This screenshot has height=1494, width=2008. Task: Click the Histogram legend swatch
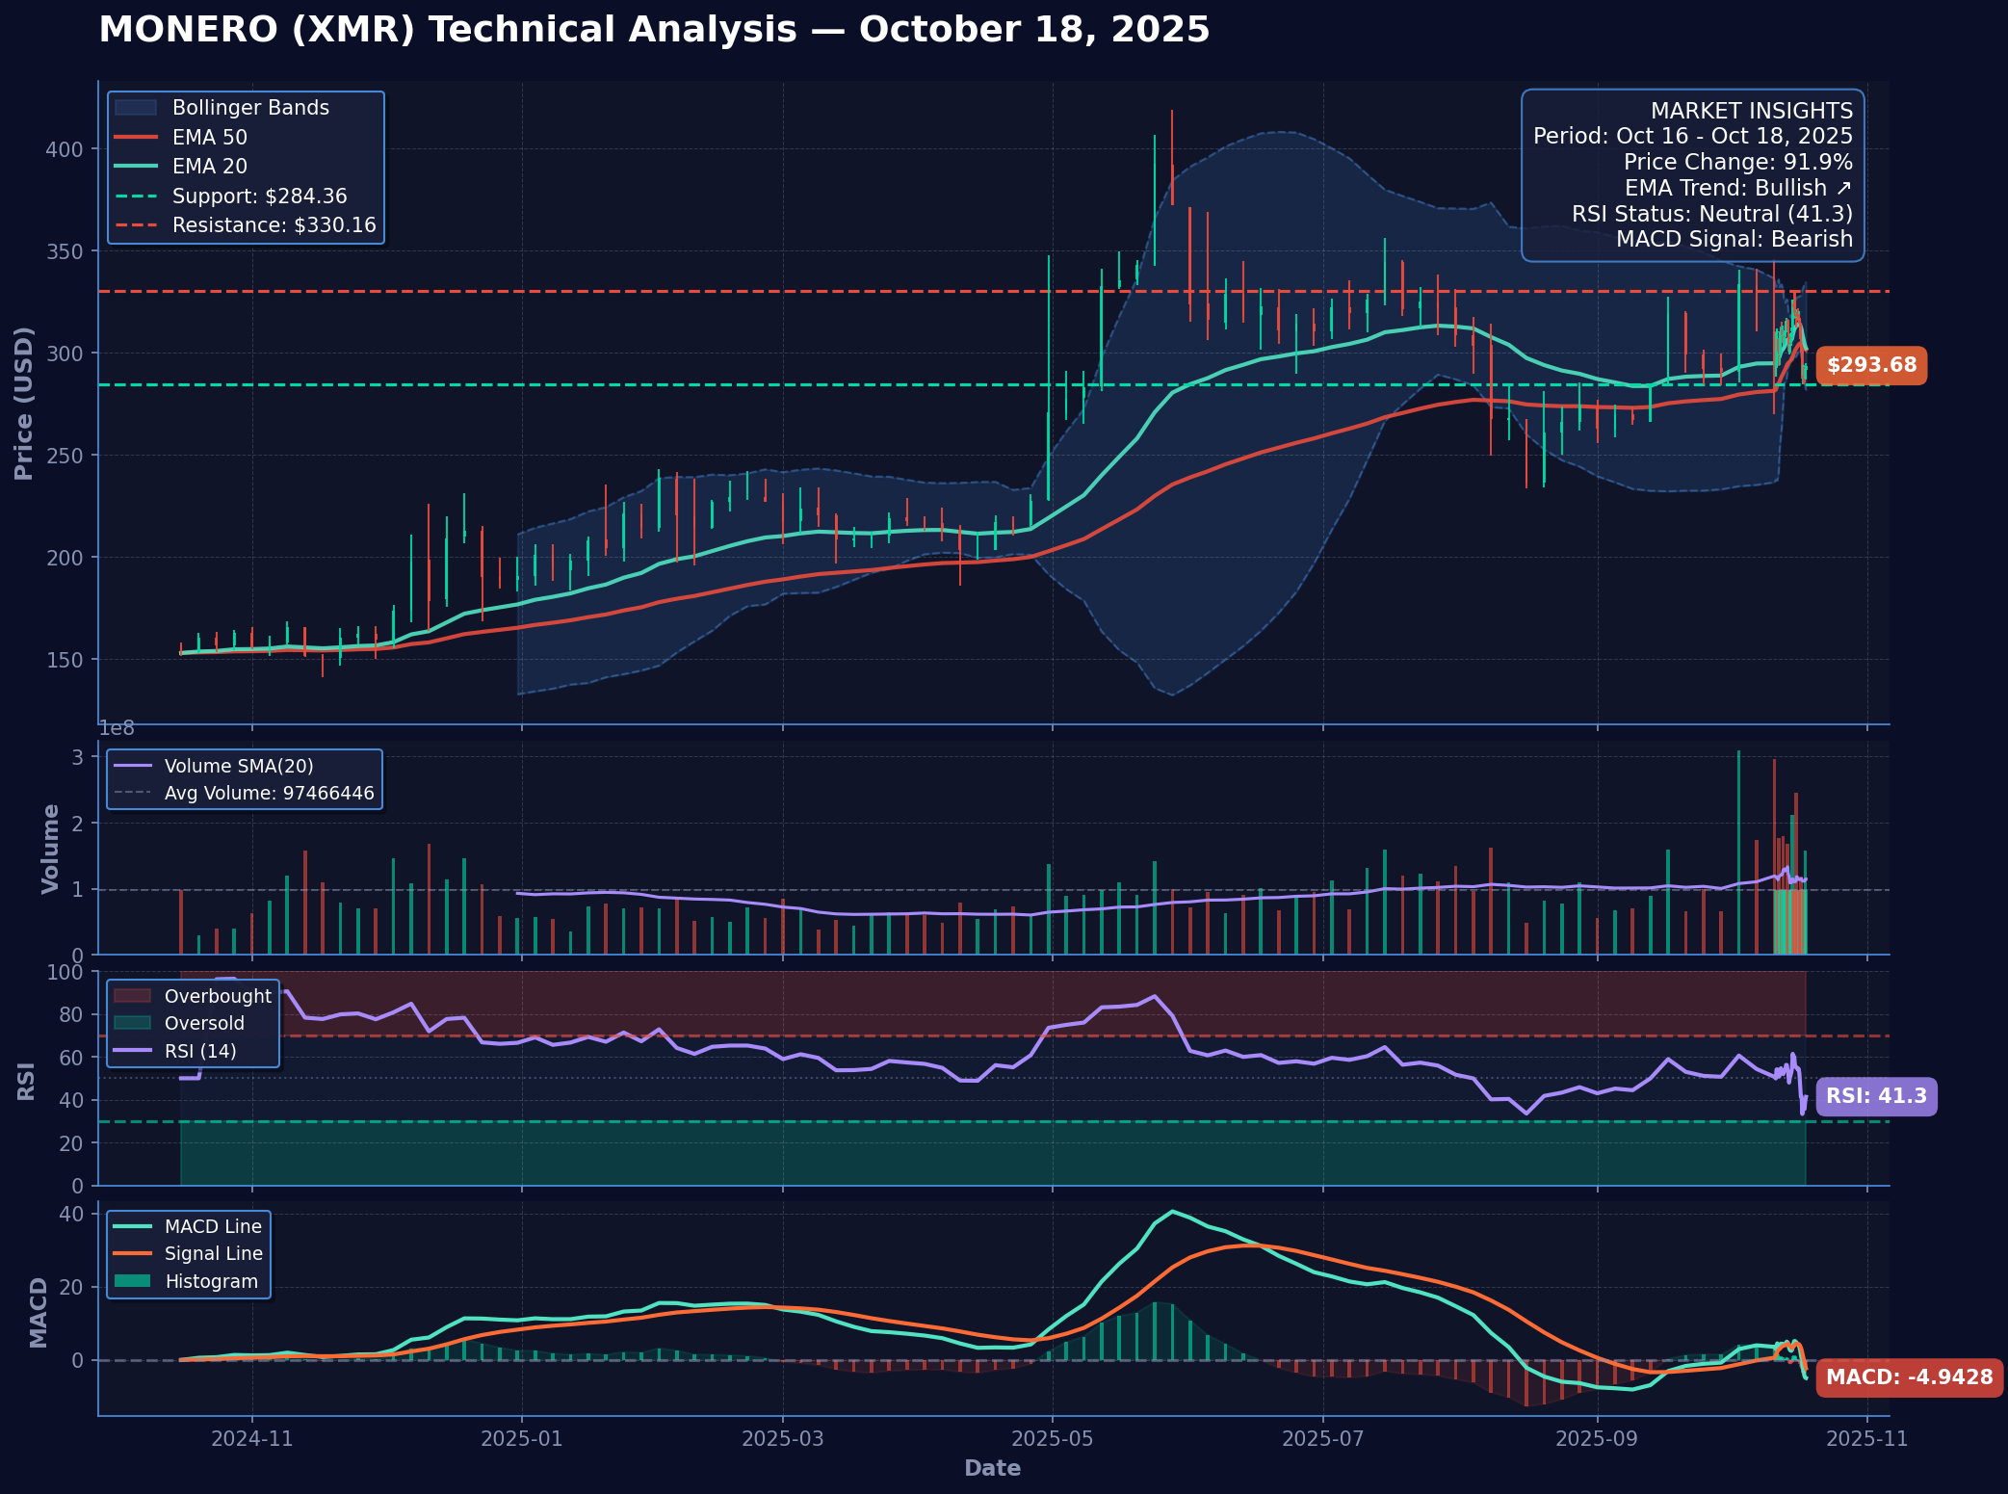132,1281
